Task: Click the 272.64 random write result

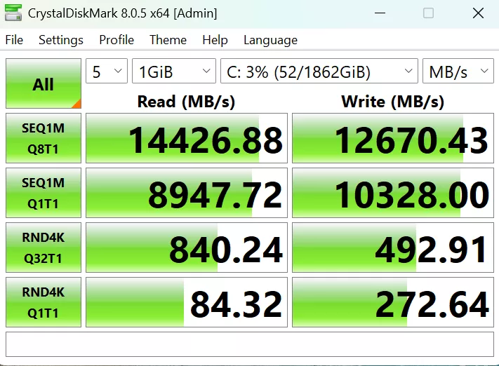Action: 393,302
